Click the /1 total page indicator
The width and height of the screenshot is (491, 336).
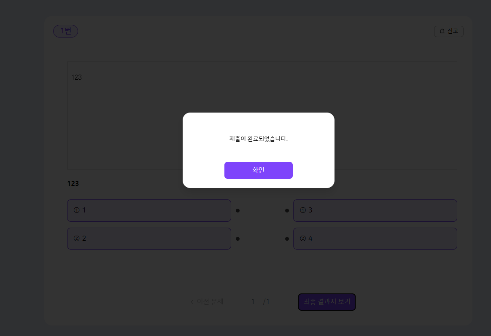pyautogui.click(x=266, y=301)
